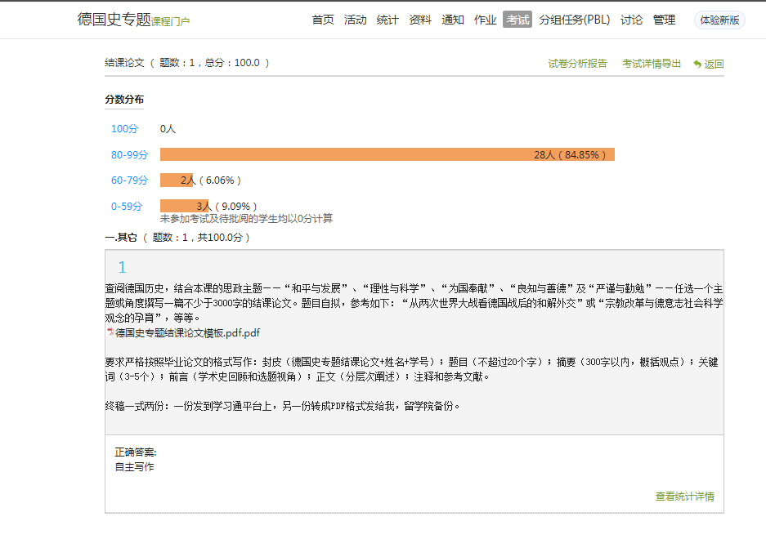The image size is (766, 539).
Task: Go to the 讨论 tab
Action: [x=631, y=20]
